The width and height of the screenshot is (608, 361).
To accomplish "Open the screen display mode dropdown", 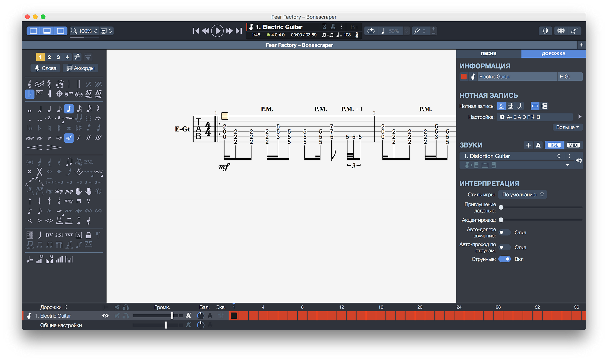I will [106, 31].
